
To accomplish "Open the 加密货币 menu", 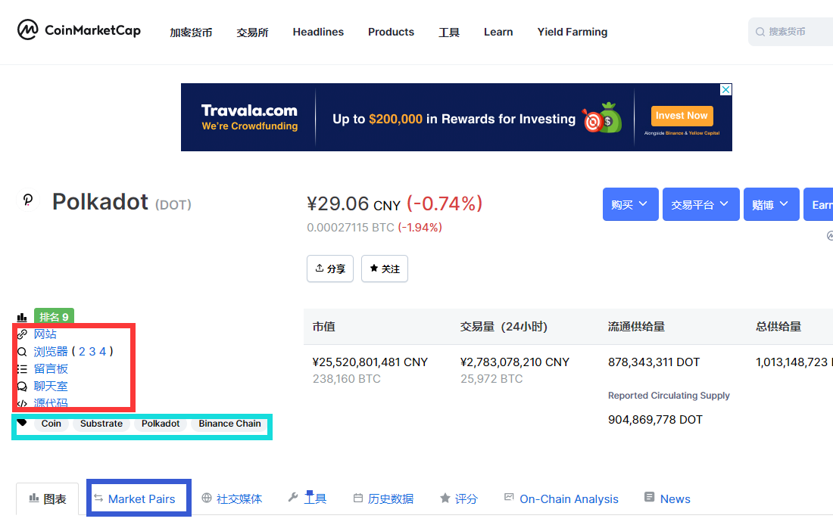I will click(192, 33).
